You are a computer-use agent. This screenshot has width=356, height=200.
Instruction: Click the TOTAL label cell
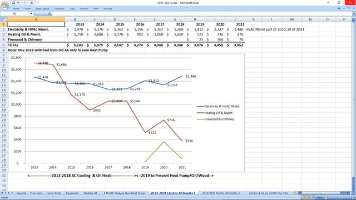[13, 45]
